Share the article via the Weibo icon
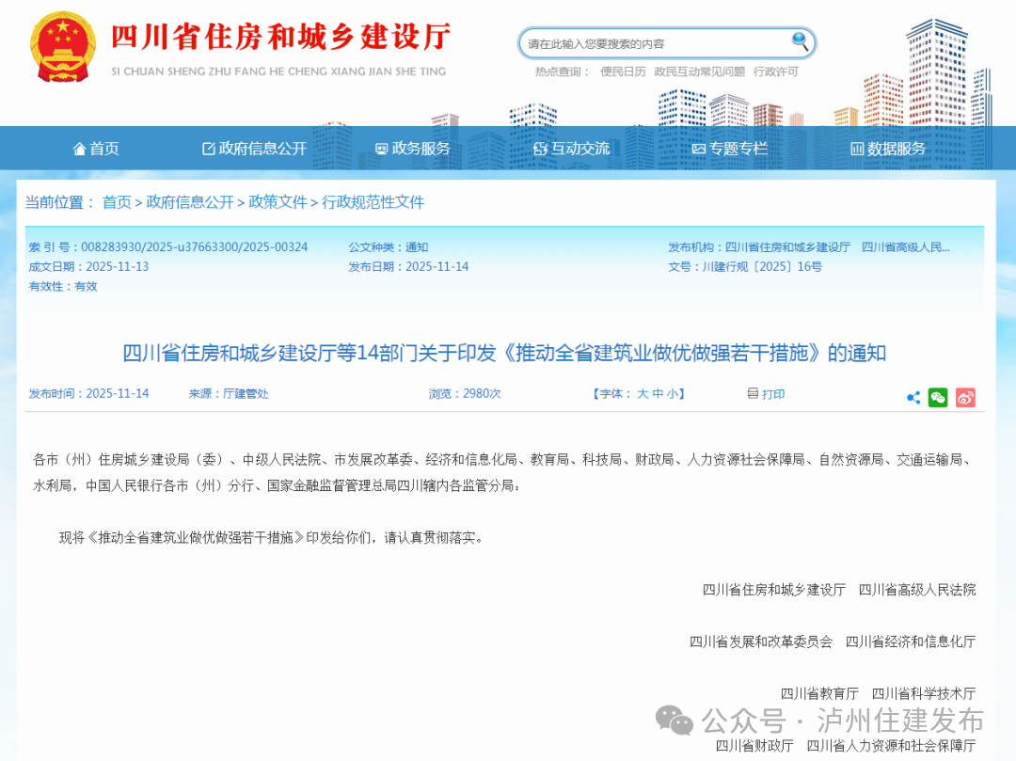Image resolution: width=1016 pixels, height=761 pixels. pyautogui.click(x=964, y=398)
